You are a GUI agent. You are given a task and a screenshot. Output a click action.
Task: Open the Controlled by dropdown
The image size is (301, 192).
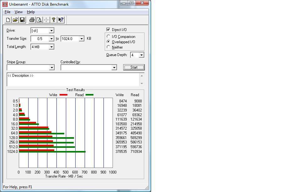pos(114,68)
